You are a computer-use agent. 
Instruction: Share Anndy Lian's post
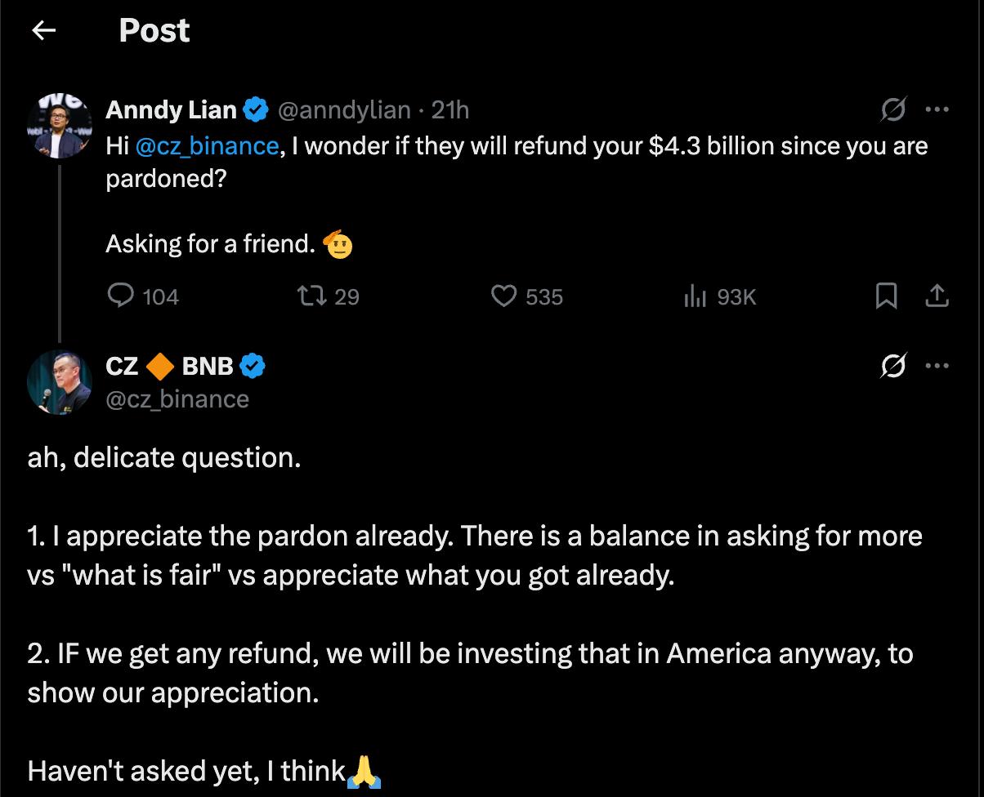pyautogui.click(x=937, y=296)
